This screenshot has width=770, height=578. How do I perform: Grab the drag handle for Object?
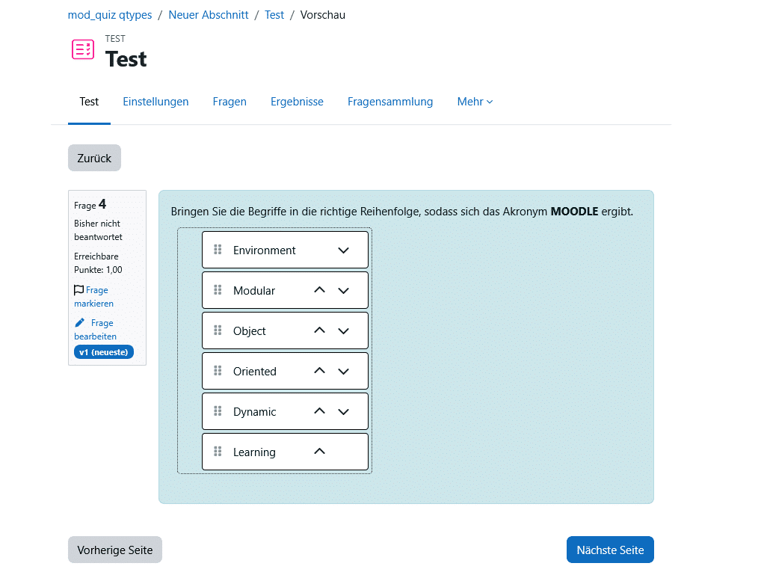pyautogui.click(x=218, y=330)
